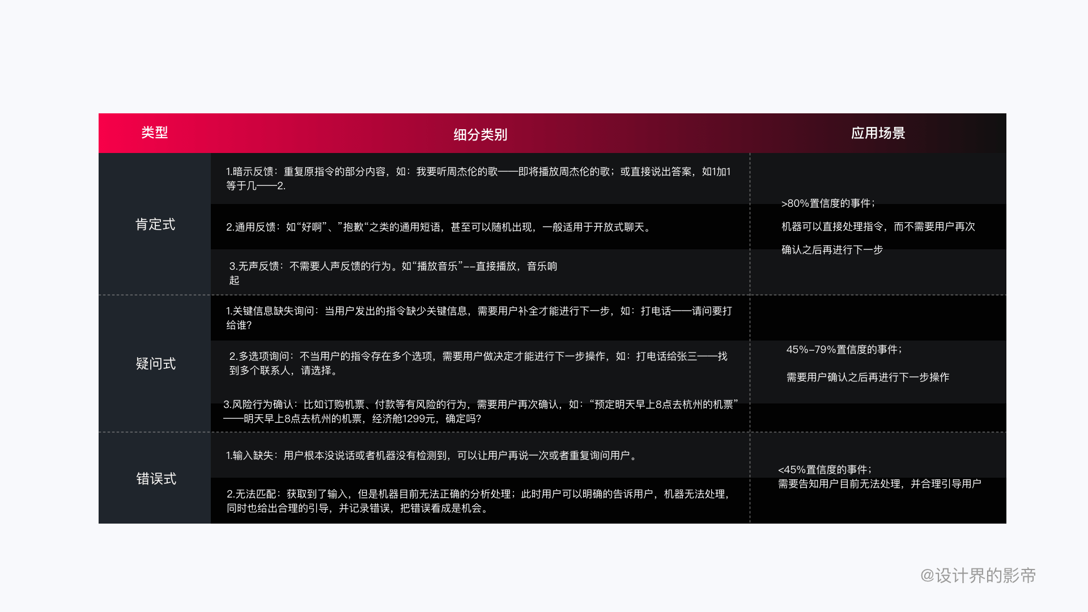
Task: Click the line 需要用户确认之后再进行下一步操作
Action: tap(868, 377)
